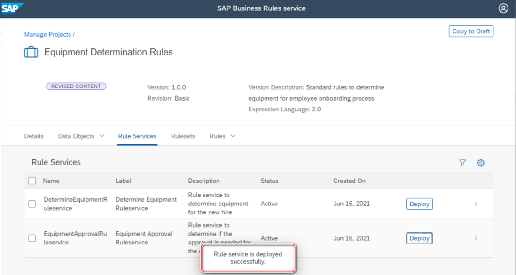Click Jun 16, 2021 in DetermineEquipmentRuleservice row
The width and height of the screenshot is (516, 275).
point(352,204)
